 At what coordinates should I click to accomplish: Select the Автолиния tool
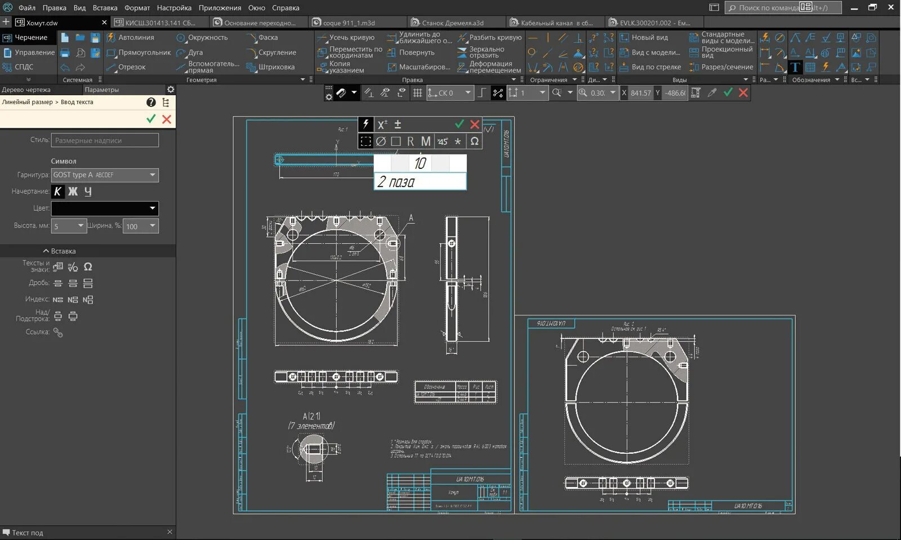130,37
